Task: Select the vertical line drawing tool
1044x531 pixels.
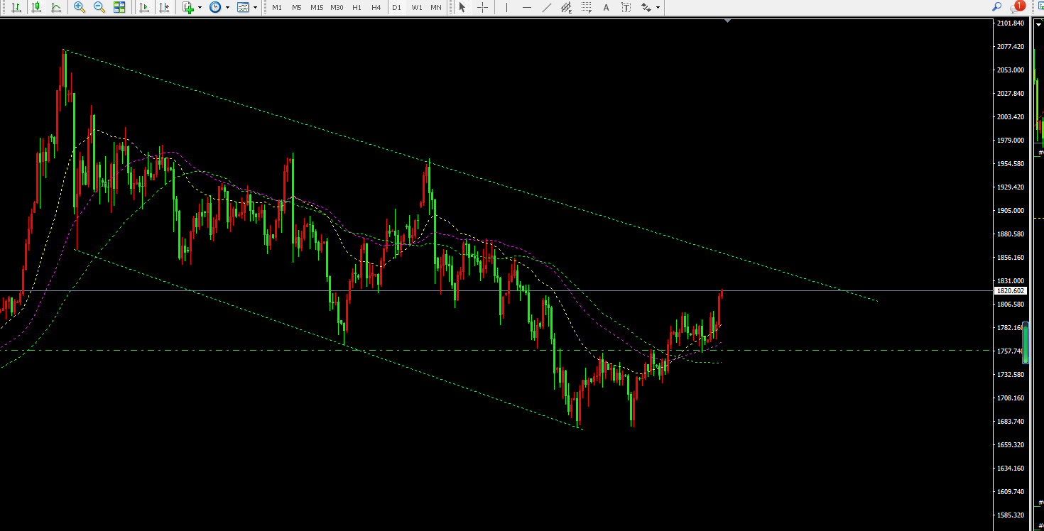Action: pos(506,7)
